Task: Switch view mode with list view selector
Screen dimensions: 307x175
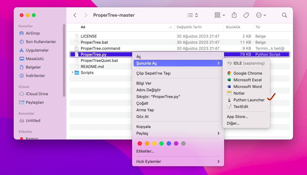Action: tap(193, 15)
